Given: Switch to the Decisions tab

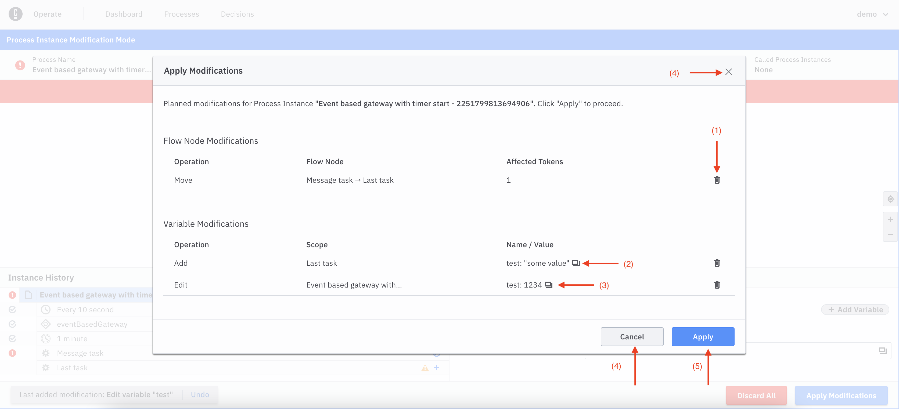Looking at the screenshot, I should coord(237,14).
